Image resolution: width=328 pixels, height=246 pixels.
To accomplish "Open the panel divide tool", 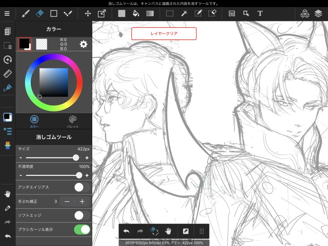I will pyautogui.click(x=232, y=14).
